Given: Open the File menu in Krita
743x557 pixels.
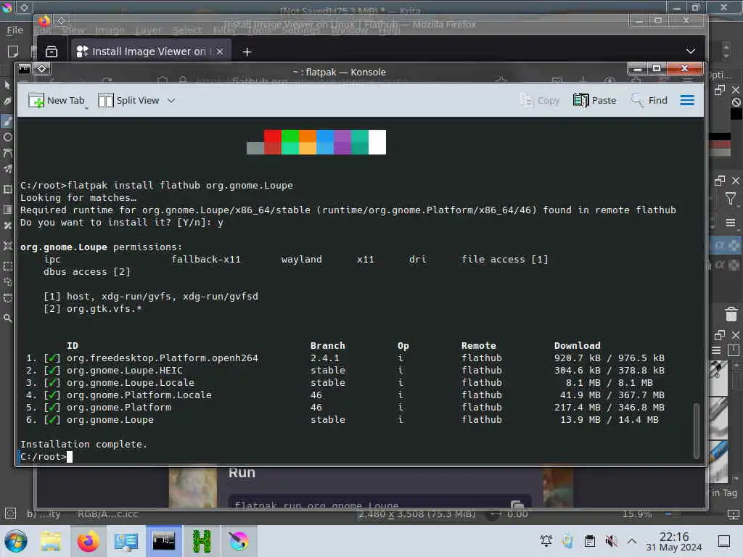Looking at the screenshot, I should 15,30.
